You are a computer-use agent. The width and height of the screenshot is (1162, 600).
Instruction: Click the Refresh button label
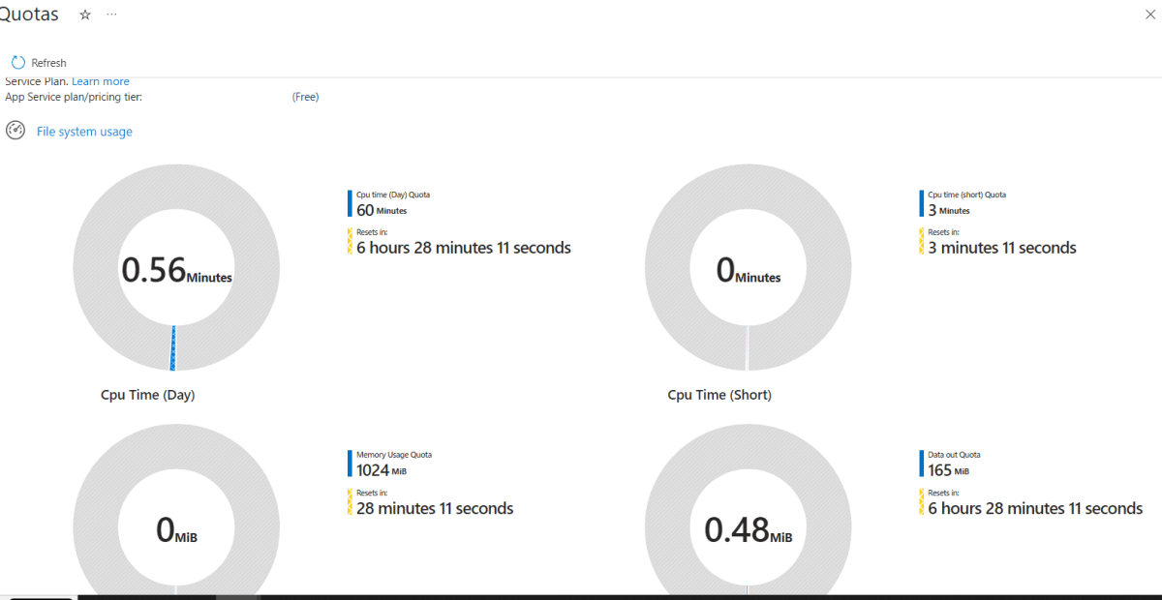[49, 63]
